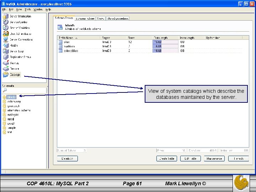Open the Restore section icon
This screenshot has width=256, height=192.
(6, 69)
